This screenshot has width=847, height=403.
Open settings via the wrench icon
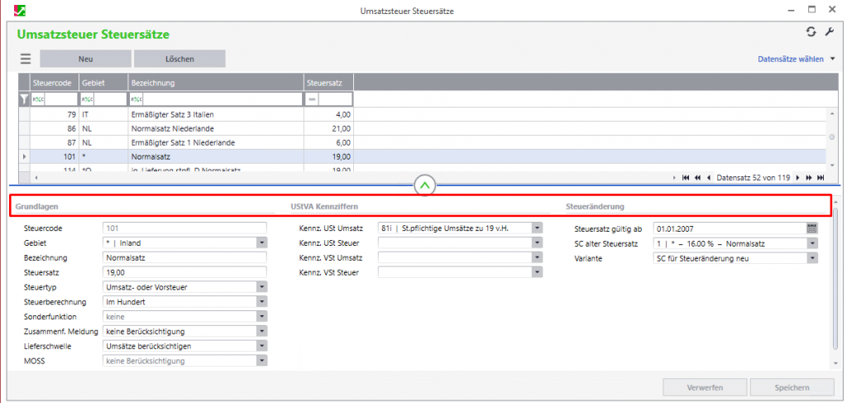[x=830, y=31]
